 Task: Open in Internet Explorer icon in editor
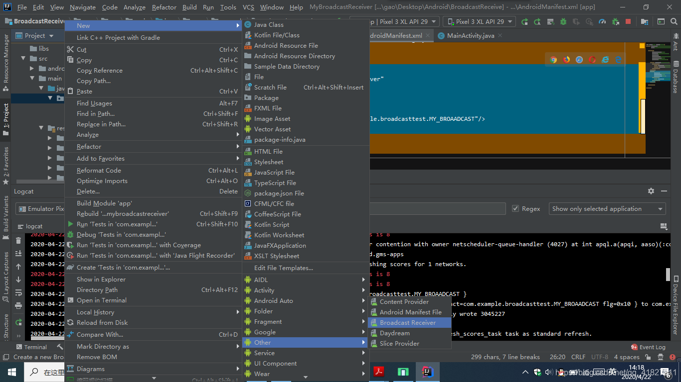point(605,60)
